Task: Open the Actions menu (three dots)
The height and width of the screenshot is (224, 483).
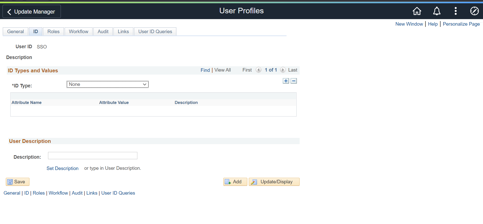Action: click(456, 11)
